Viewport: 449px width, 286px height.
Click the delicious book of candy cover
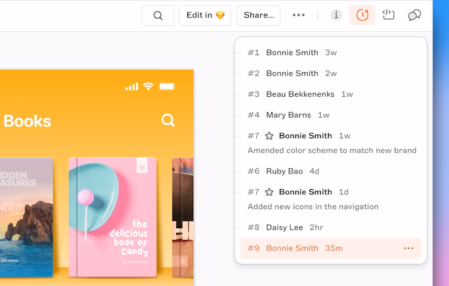tap(113, 216)
